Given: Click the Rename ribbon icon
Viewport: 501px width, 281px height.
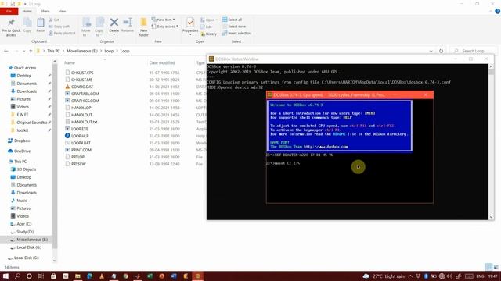Looking at the screenshot, I should tap(128, 25).
